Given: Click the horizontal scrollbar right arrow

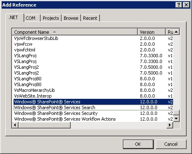Looking at the screenshot, I should point(170,125).
